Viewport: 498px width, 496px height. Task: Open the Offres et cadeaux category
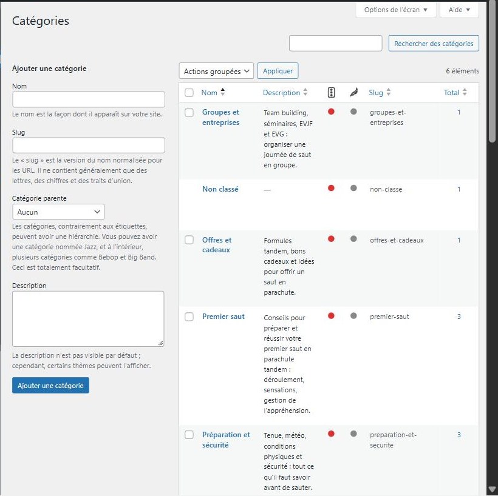point(217,245)
